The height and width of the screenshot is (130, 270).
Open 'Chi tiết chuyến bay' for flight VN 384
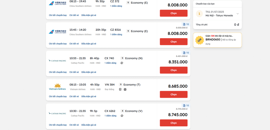[x=58, y=96]
